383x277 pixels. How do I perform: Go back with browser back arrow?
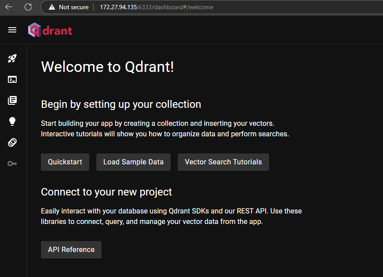point(9,7)
